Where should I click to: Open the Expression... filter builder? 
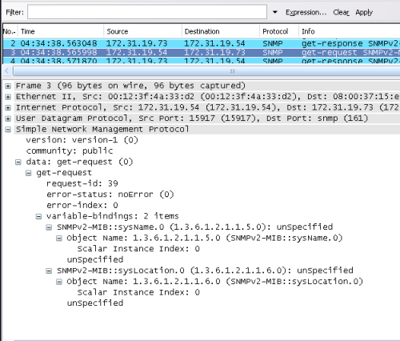tap(306, 12)
